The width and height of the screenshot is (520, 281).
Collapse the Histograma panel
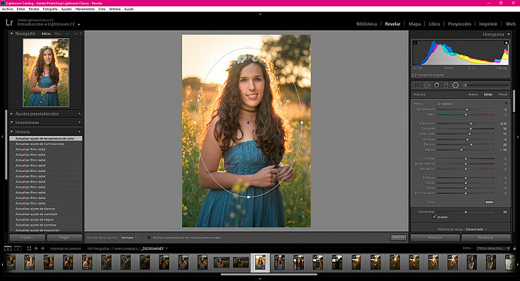(x=509, y=34)
